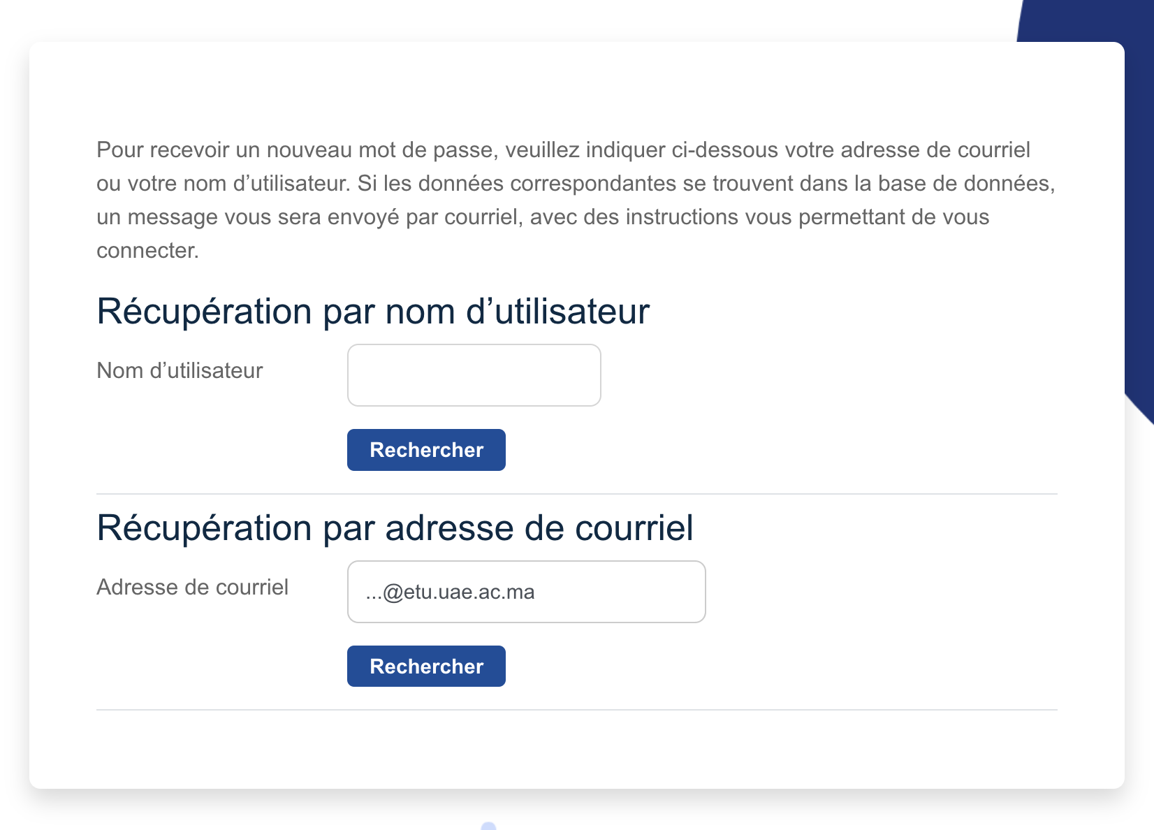Click the phrase "adresse de courriel" in the first instruction line
The height and width of the screenshot is (830, 1154).
point(935,150)
